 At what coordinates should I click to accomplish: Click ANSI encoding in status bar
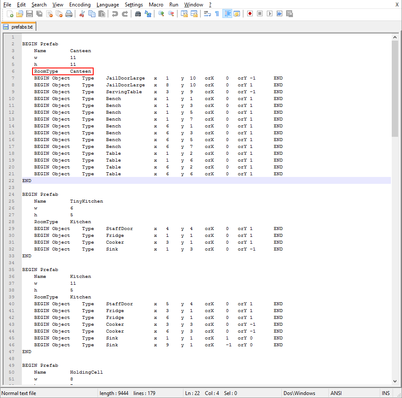[336, 393]
